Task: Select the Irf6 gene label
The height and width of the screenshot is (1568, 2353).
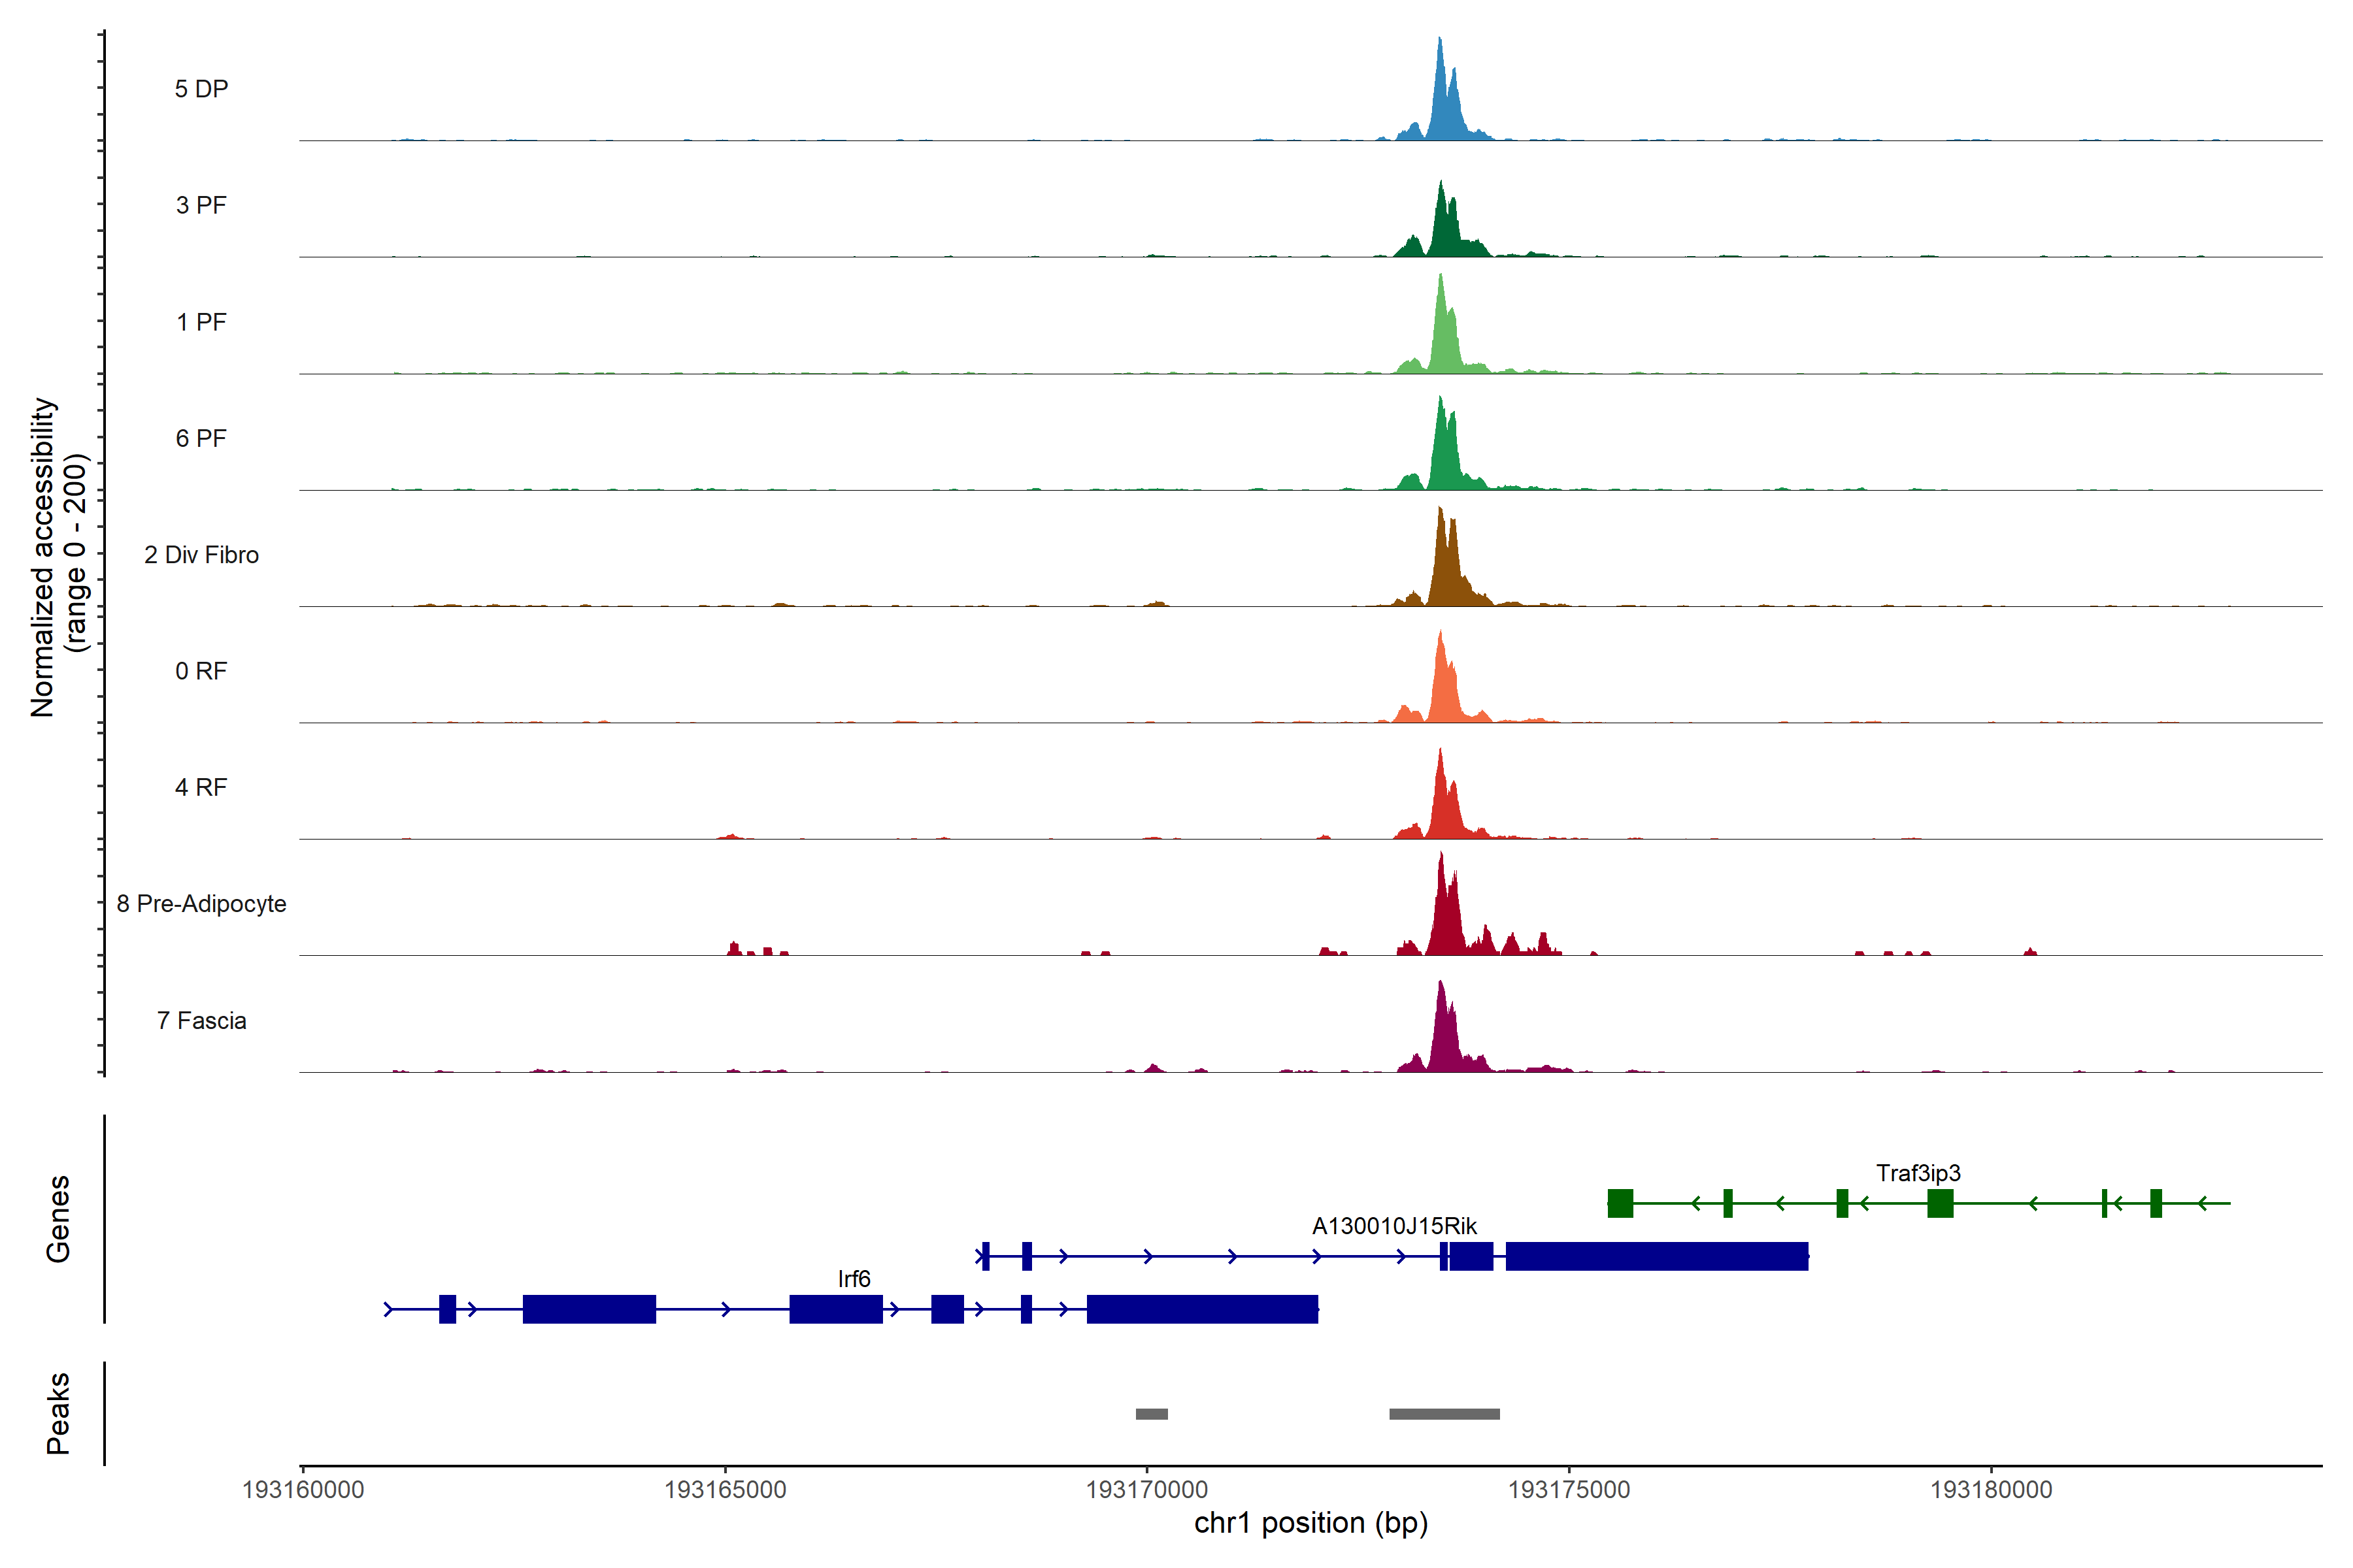Action: [854, 1279]
